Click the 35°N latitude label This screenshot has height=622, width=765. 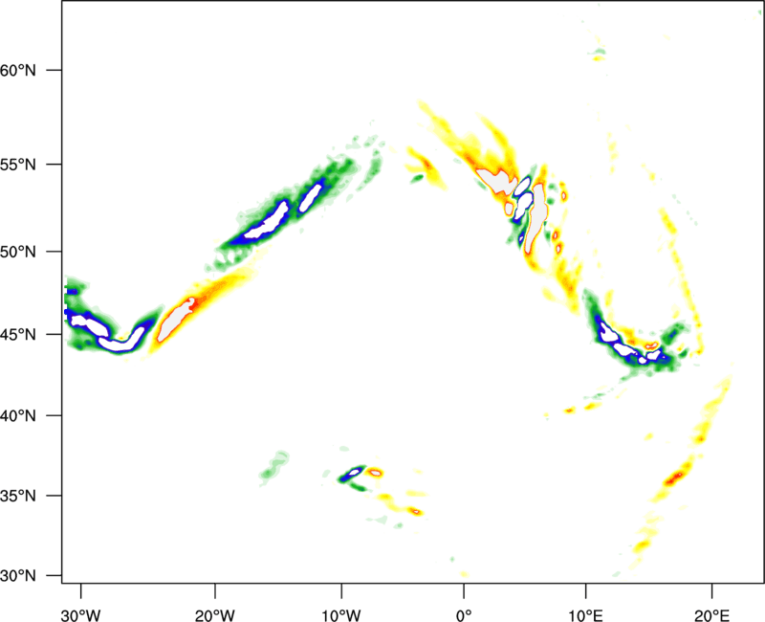coord(18,496)
